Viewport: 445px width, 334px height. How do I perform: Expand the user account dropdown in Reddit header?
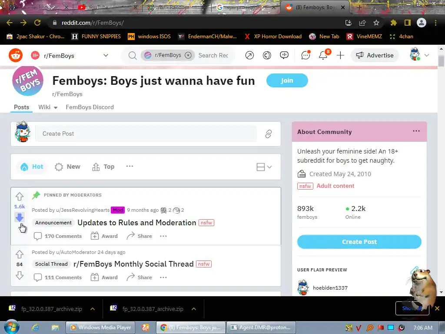coord(427,55)
